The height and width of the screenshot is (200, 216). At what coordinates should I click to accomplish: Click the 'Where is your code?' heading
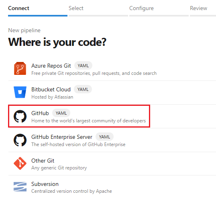[57, 42]
